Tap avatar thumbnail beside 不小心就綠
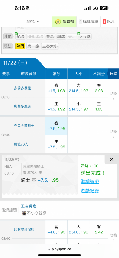119x258 pixels. [24, 213]
